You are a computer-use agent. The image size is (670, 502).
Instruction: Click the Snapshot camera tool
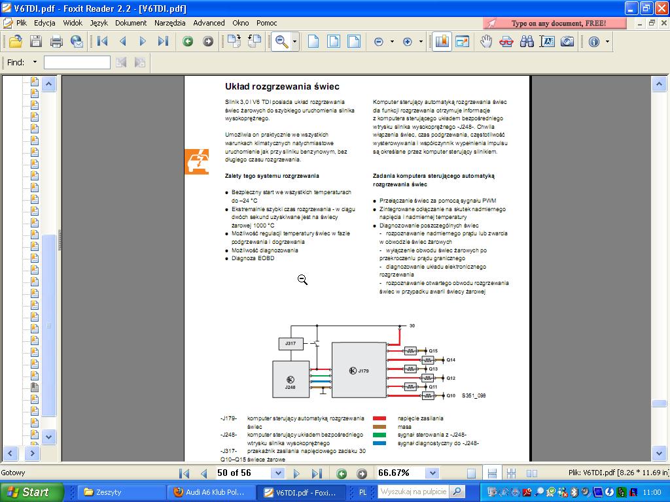click(567, 42)
